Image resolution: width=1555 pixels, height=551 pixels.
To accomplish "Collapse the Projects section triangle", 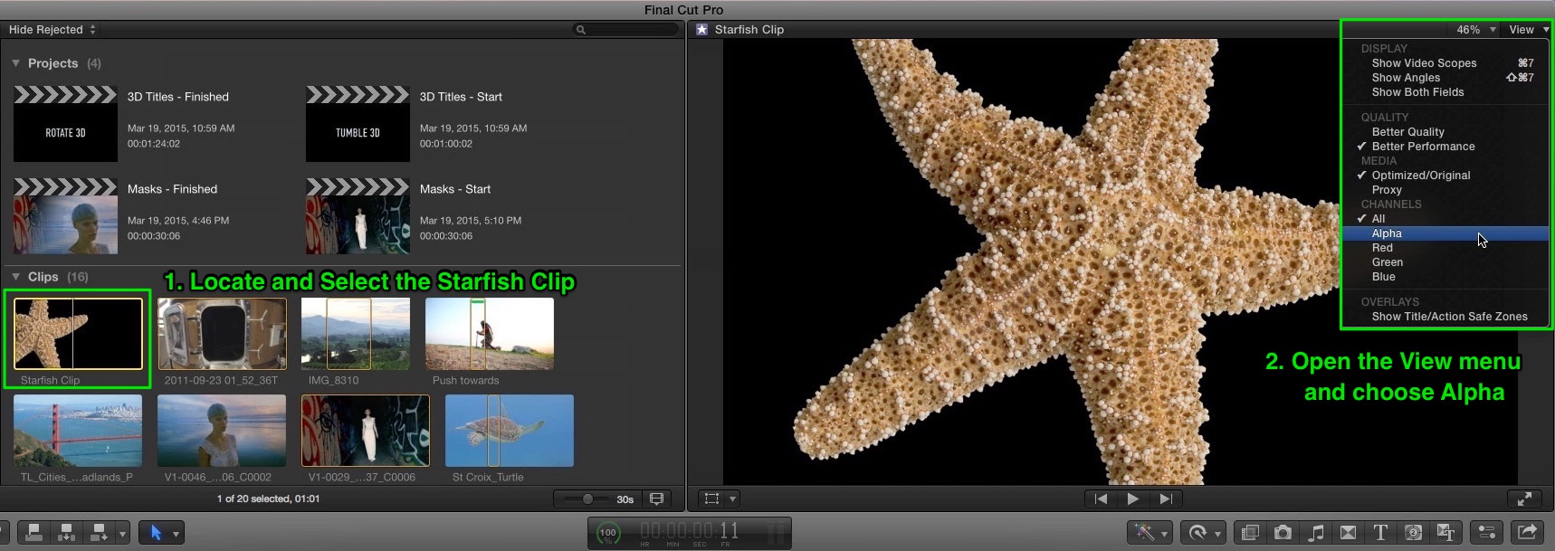I will [x=15, y=63].
